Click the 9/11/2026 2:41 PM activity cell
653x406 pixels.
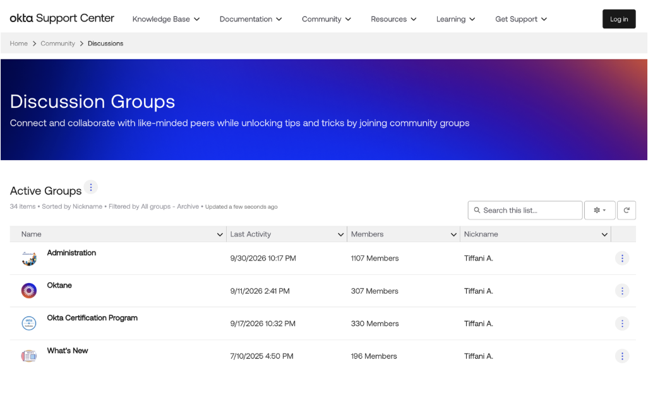[x=260, y=291]
